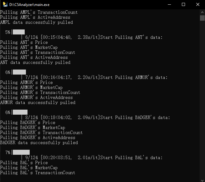Click the 'ARMOR data successfully pulled' line
The height and width of the screenshot is (182, 205).
click(x=38, y=102)
